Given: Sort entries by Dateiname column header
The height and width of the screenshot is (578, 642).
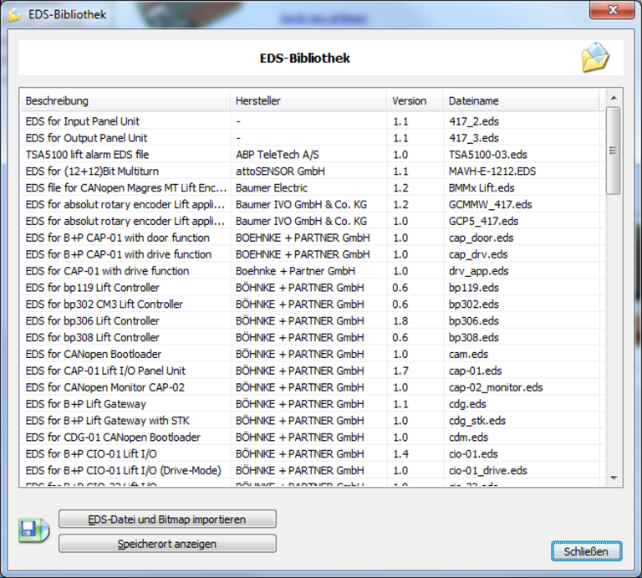Looking at the screenshot, I should click(x=520, y=100).
